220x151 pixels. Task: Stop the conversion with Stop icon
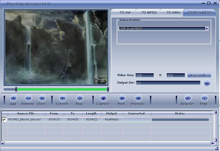(x=80, y=98)
